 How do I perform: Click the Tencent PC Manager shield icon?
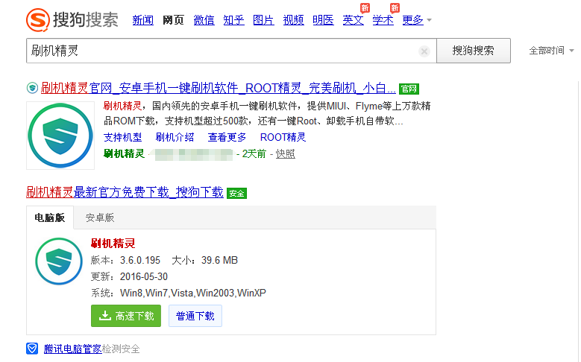click(32, 349)
